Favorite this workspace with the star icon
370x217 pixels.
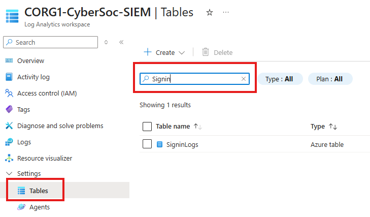tap(209, 13)
